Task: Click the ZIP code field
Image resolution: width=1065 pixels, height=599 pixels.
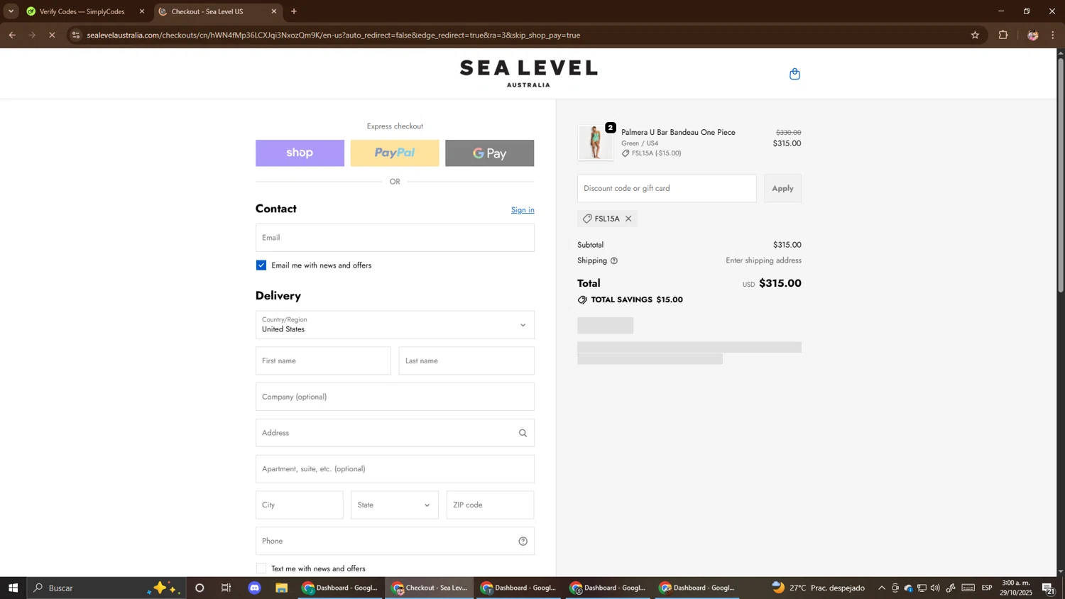Action: 490,505
